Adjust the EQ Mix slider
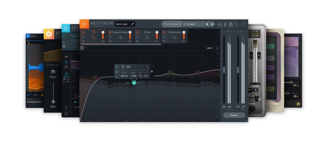 tap(103, 35)
